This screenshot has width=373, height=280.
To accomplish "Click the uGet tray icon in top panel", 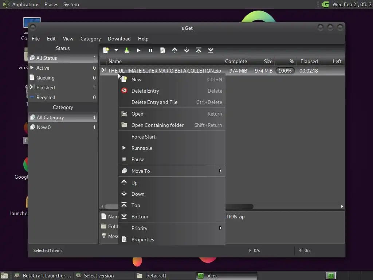I will coord(325,4).
